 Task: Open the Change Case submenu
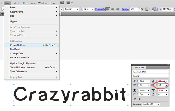tap(32, 53)
